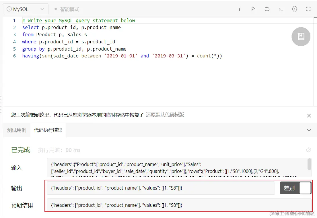The height and width of the screenshot is (218, 317).
Task: Click the 输入 label
Action: 17,168
